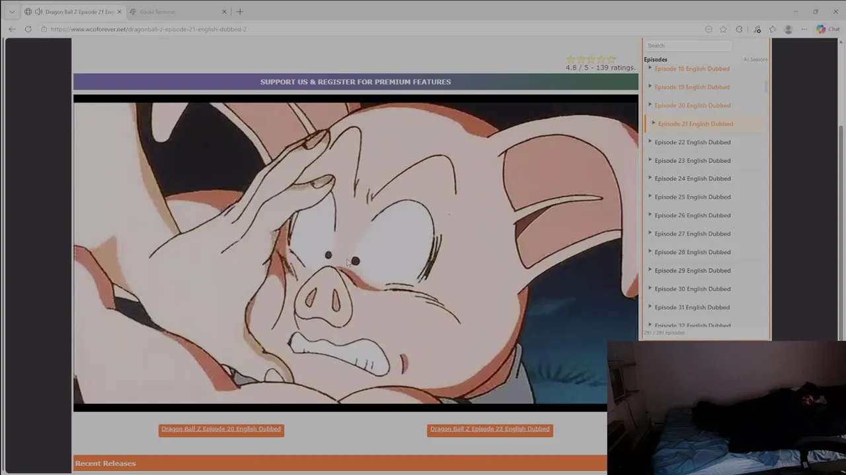Open a new tab with the plus button
846x475 pixels.
coord(240,12)
